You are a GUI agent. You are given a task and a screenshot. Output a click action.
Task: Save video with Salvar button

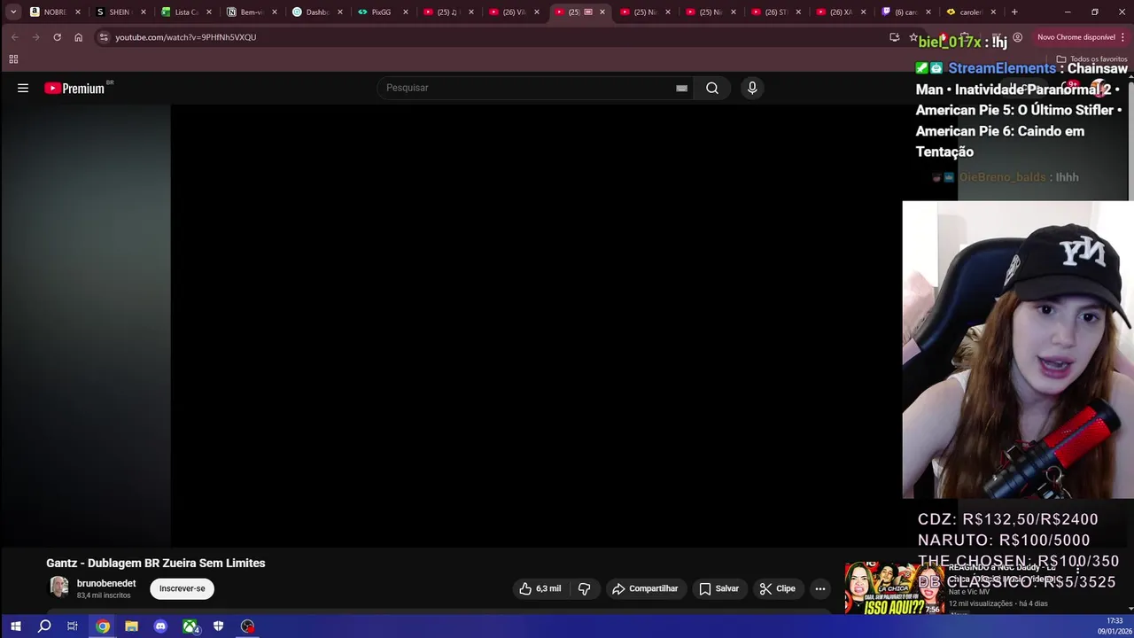click(718, 588)
